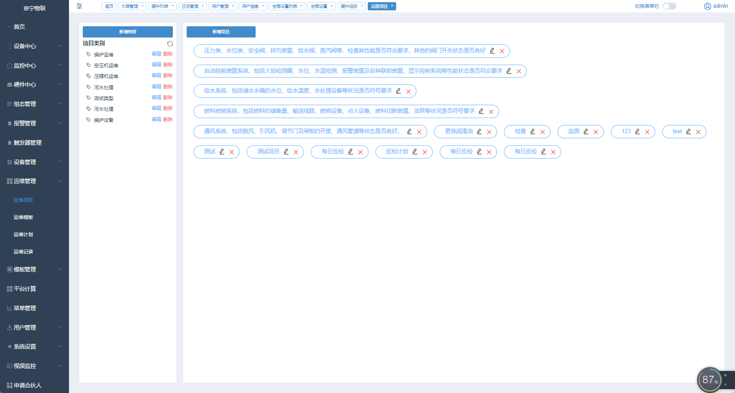Open 运维模板 submenu item

click(x=23, y=217)
